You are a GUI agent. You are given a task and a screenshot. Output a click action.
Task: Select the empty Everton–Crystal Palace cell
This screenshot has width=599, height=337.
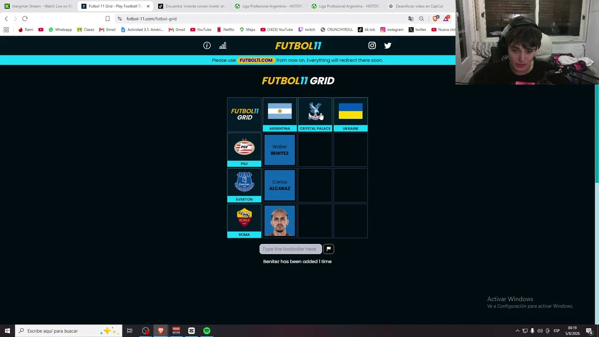315,185
